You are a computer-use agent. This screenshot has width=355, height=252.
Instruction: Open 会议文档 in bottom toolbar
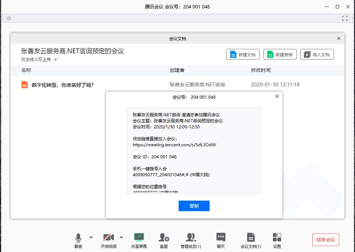pyautogui.click(x=251, y=241)
